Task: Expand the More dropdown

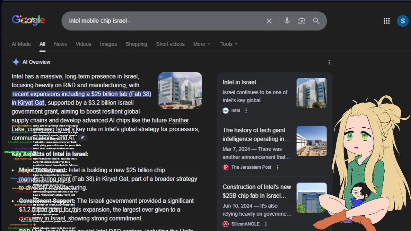Action: pos(202,44)
